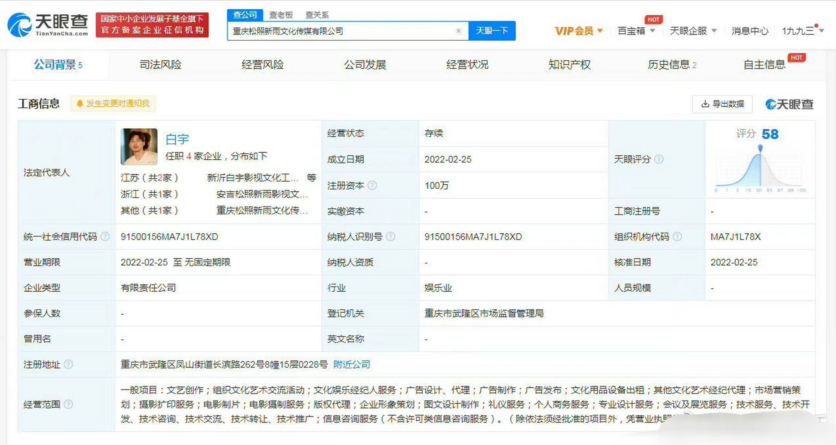
Task: Click the question mark beside 组织机构代码
Action: coord(678,236)
